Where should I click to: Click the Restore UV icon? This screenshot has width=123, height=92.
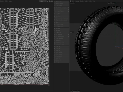(55, 60)
